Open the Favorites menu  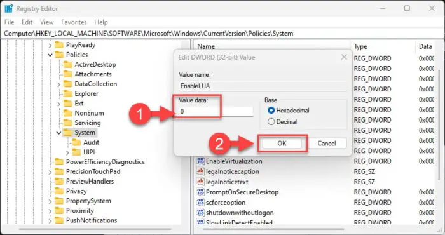pos(74,22)
